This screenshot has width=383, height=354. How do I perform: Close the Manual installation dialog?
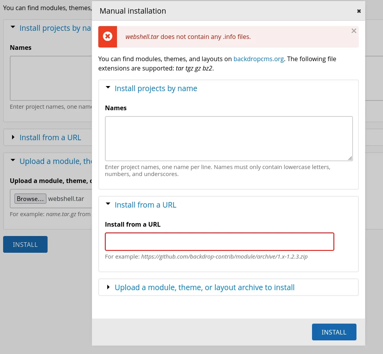(x=359, y=11)
